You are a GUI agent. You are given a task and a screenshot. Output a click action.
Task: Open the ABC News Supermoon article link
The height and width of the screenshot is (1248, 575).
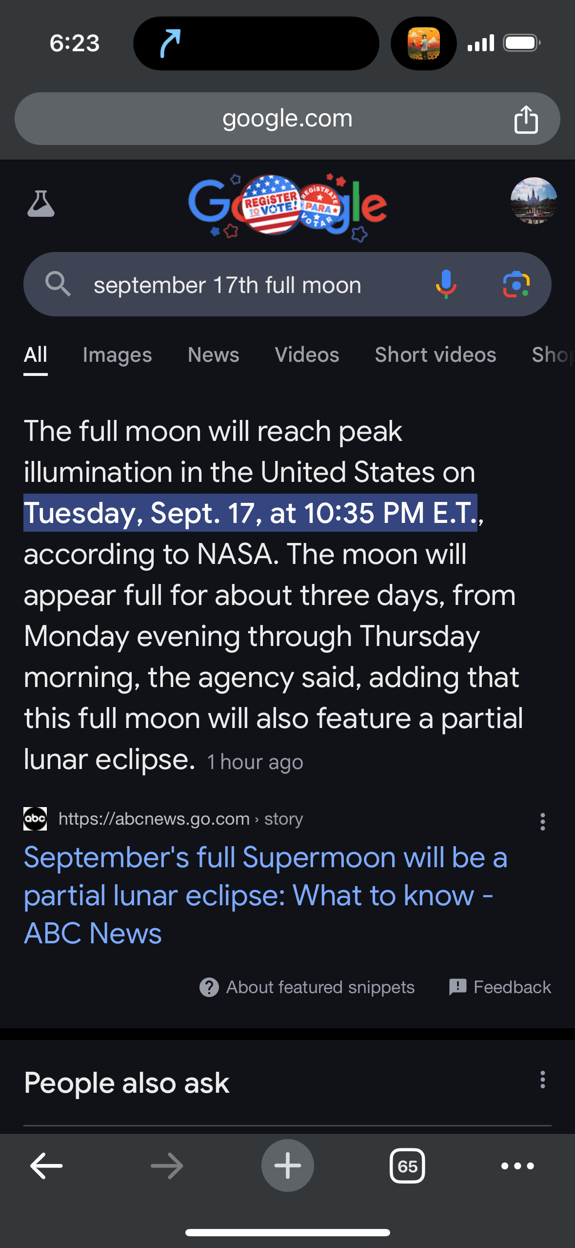pos(265,895)
